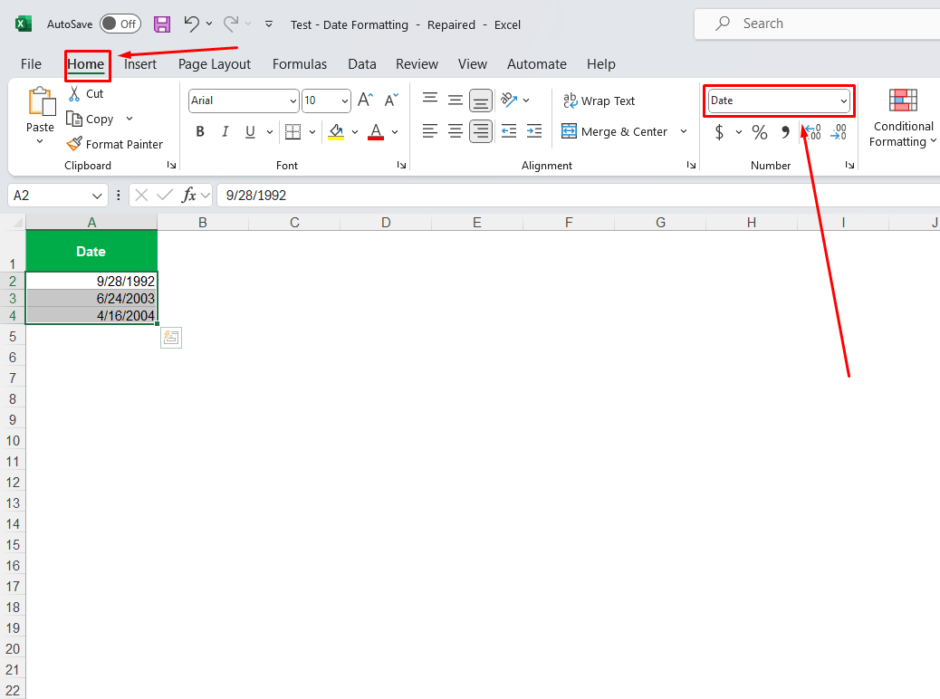Open Customize Quick Access Toolbar arrow
Screen dimensions: 940x699
tap(269, 24)
